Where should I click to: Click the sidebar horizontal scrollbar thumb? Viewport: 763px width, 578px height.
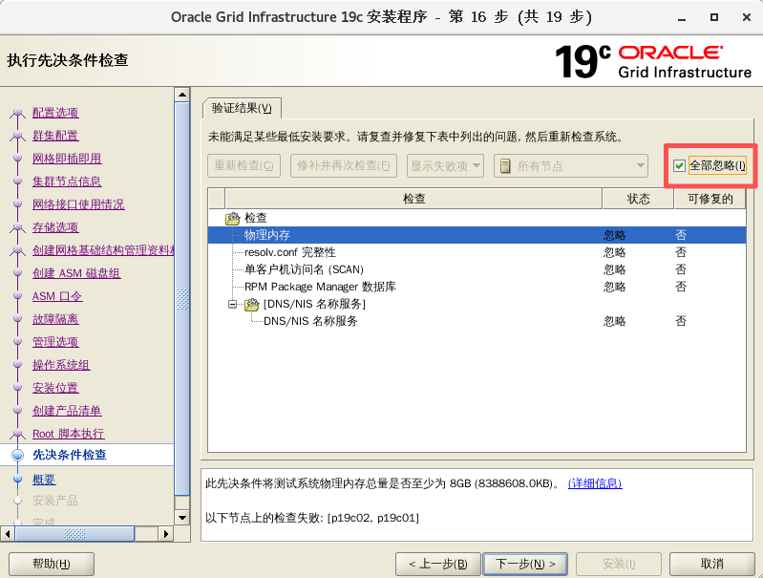point(74,534)
